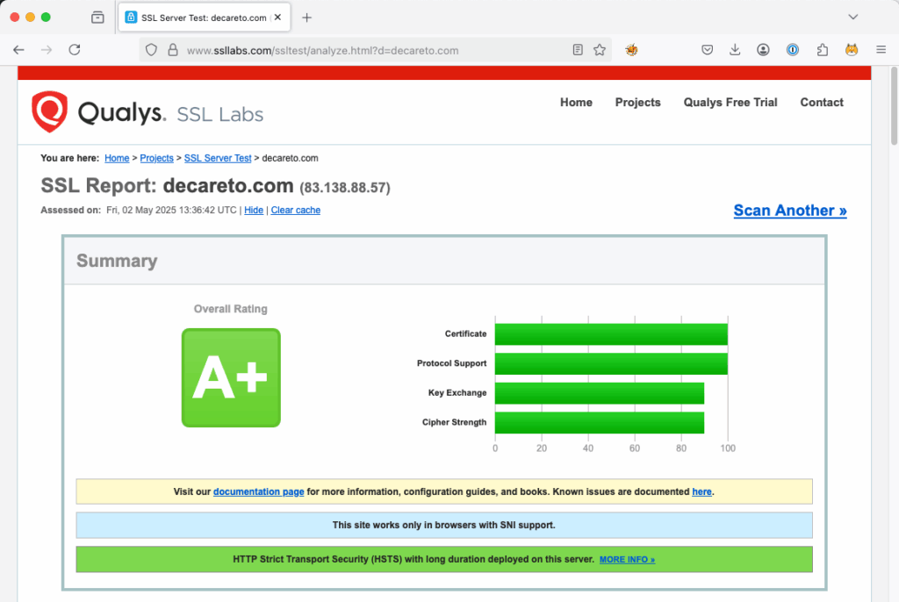This screenshot has width=899, height=602.
Task: Click the A+ overall rating badge
Action: pos(231,378)
